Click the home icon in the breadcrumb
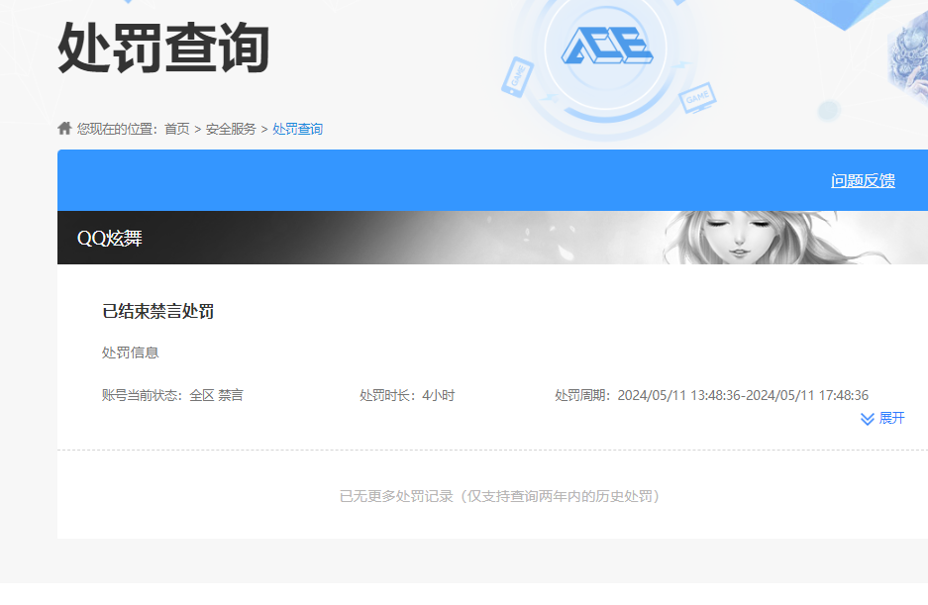 point(62,129)
